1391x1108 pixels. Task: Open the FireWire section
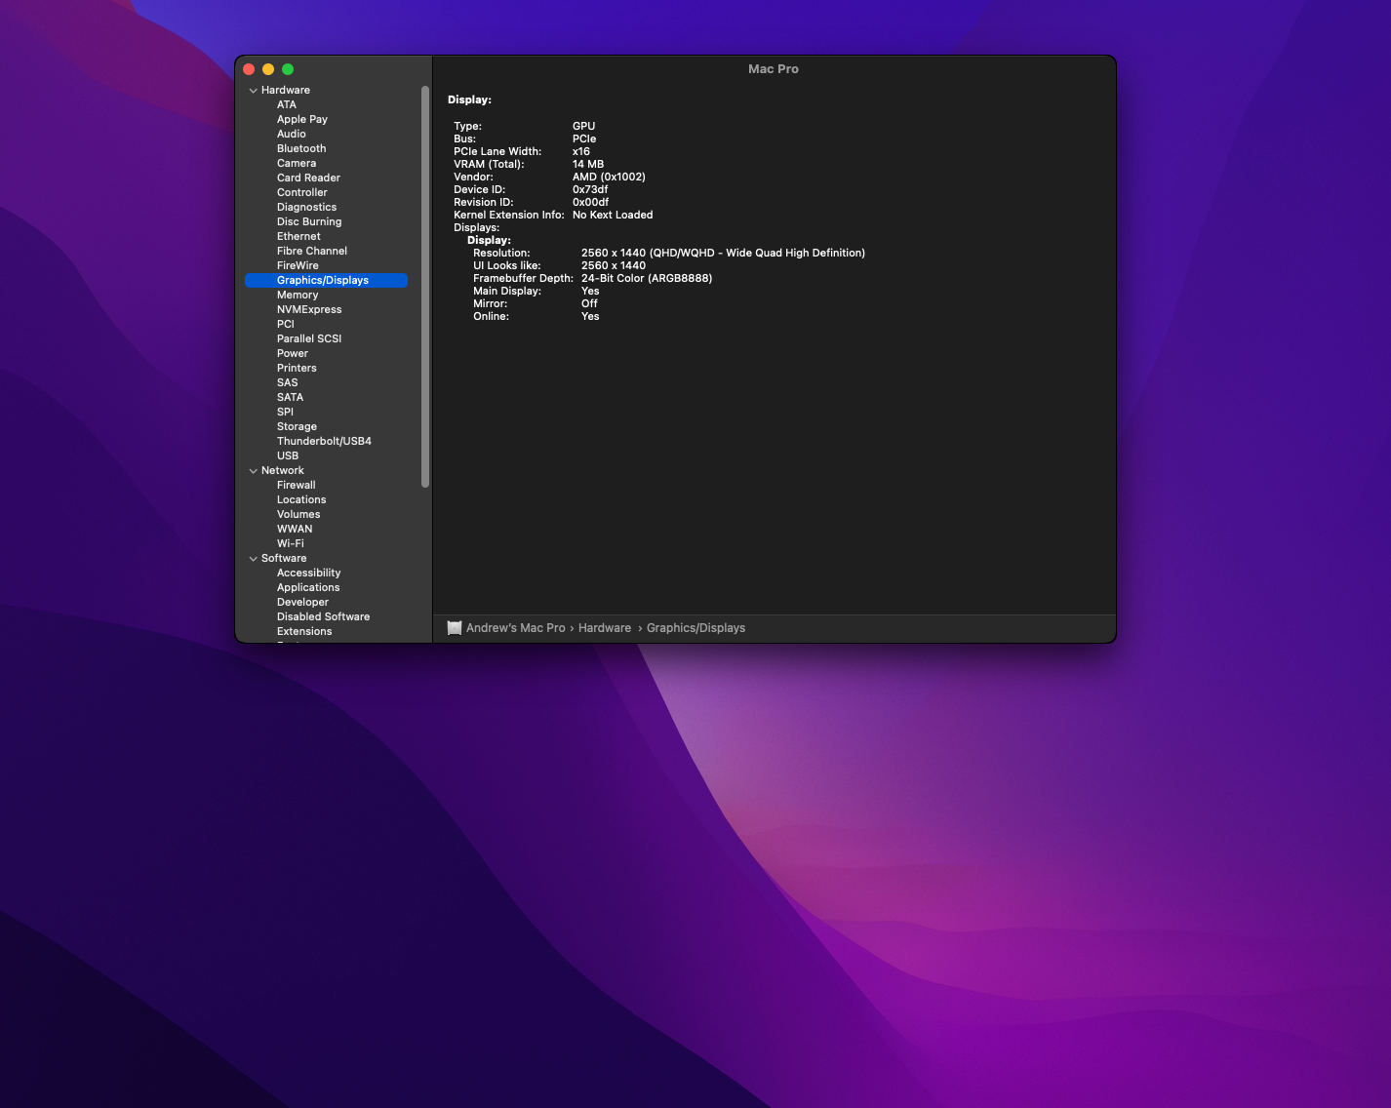tap(298, 266)
